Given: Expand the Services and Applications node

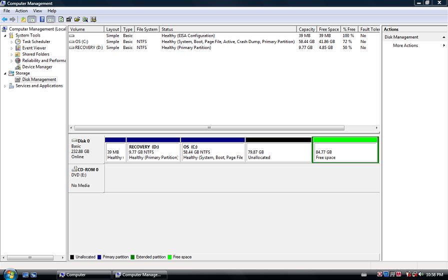Looking at the screenshot, I should [x=5, y=86].
